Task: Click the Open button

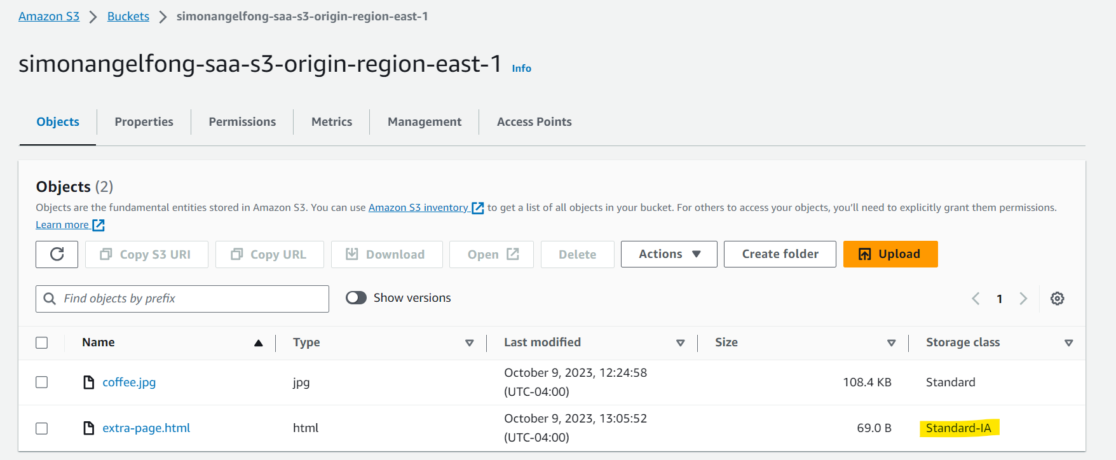Action: click(491, 254)
